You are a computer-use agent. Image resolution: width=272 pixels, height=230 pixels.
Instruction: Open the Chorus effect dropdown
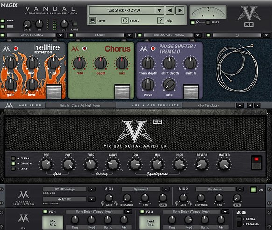coord(129,35)
